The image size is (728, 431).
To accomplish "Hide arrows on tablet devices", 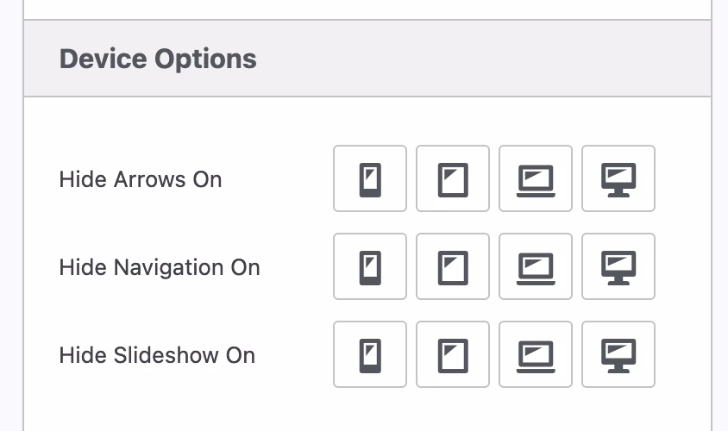I will (453, 178).
